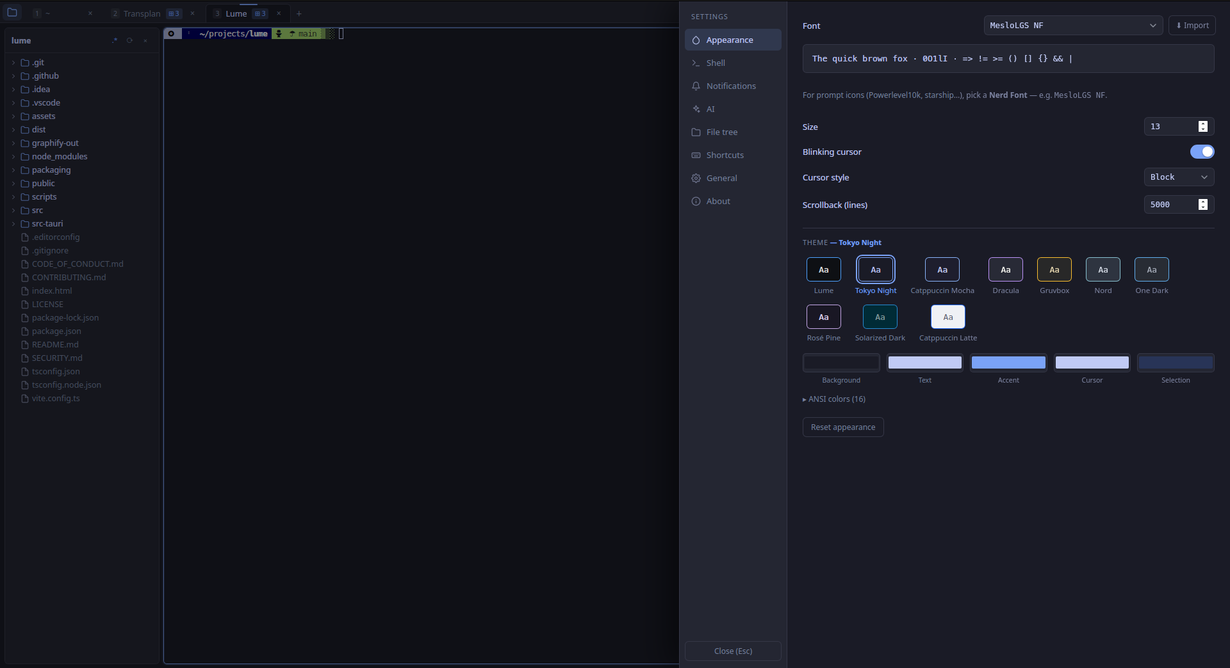This screenshot has height=668, width=1230.
Task: Click Reset appearance
Action: [843, 427]
